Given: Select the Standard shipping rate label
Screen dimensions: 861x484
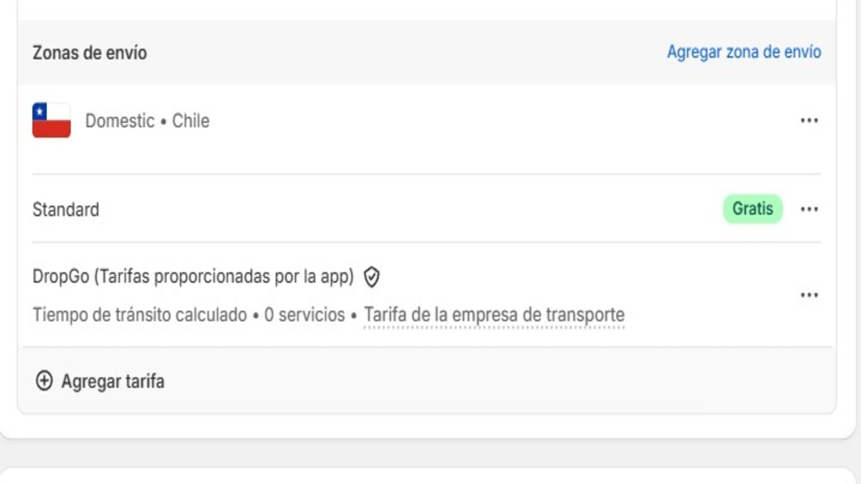Looking at the screenshot, I should 66,209.
